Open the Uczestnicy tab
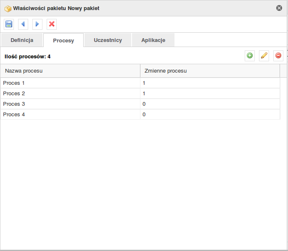This screenshot has height=251, width=288. [x=108, y=40]
